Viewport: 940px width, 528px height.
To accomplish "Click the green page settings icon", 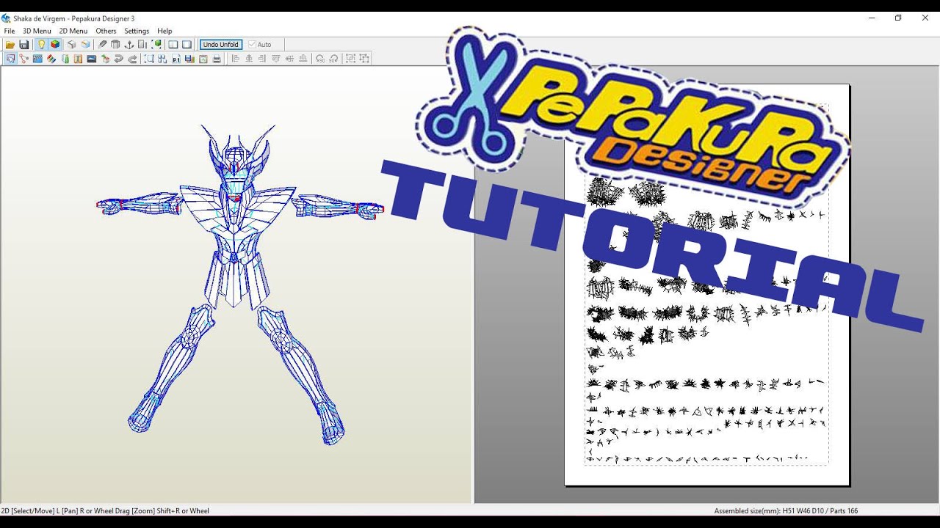I will coord(203,59).
